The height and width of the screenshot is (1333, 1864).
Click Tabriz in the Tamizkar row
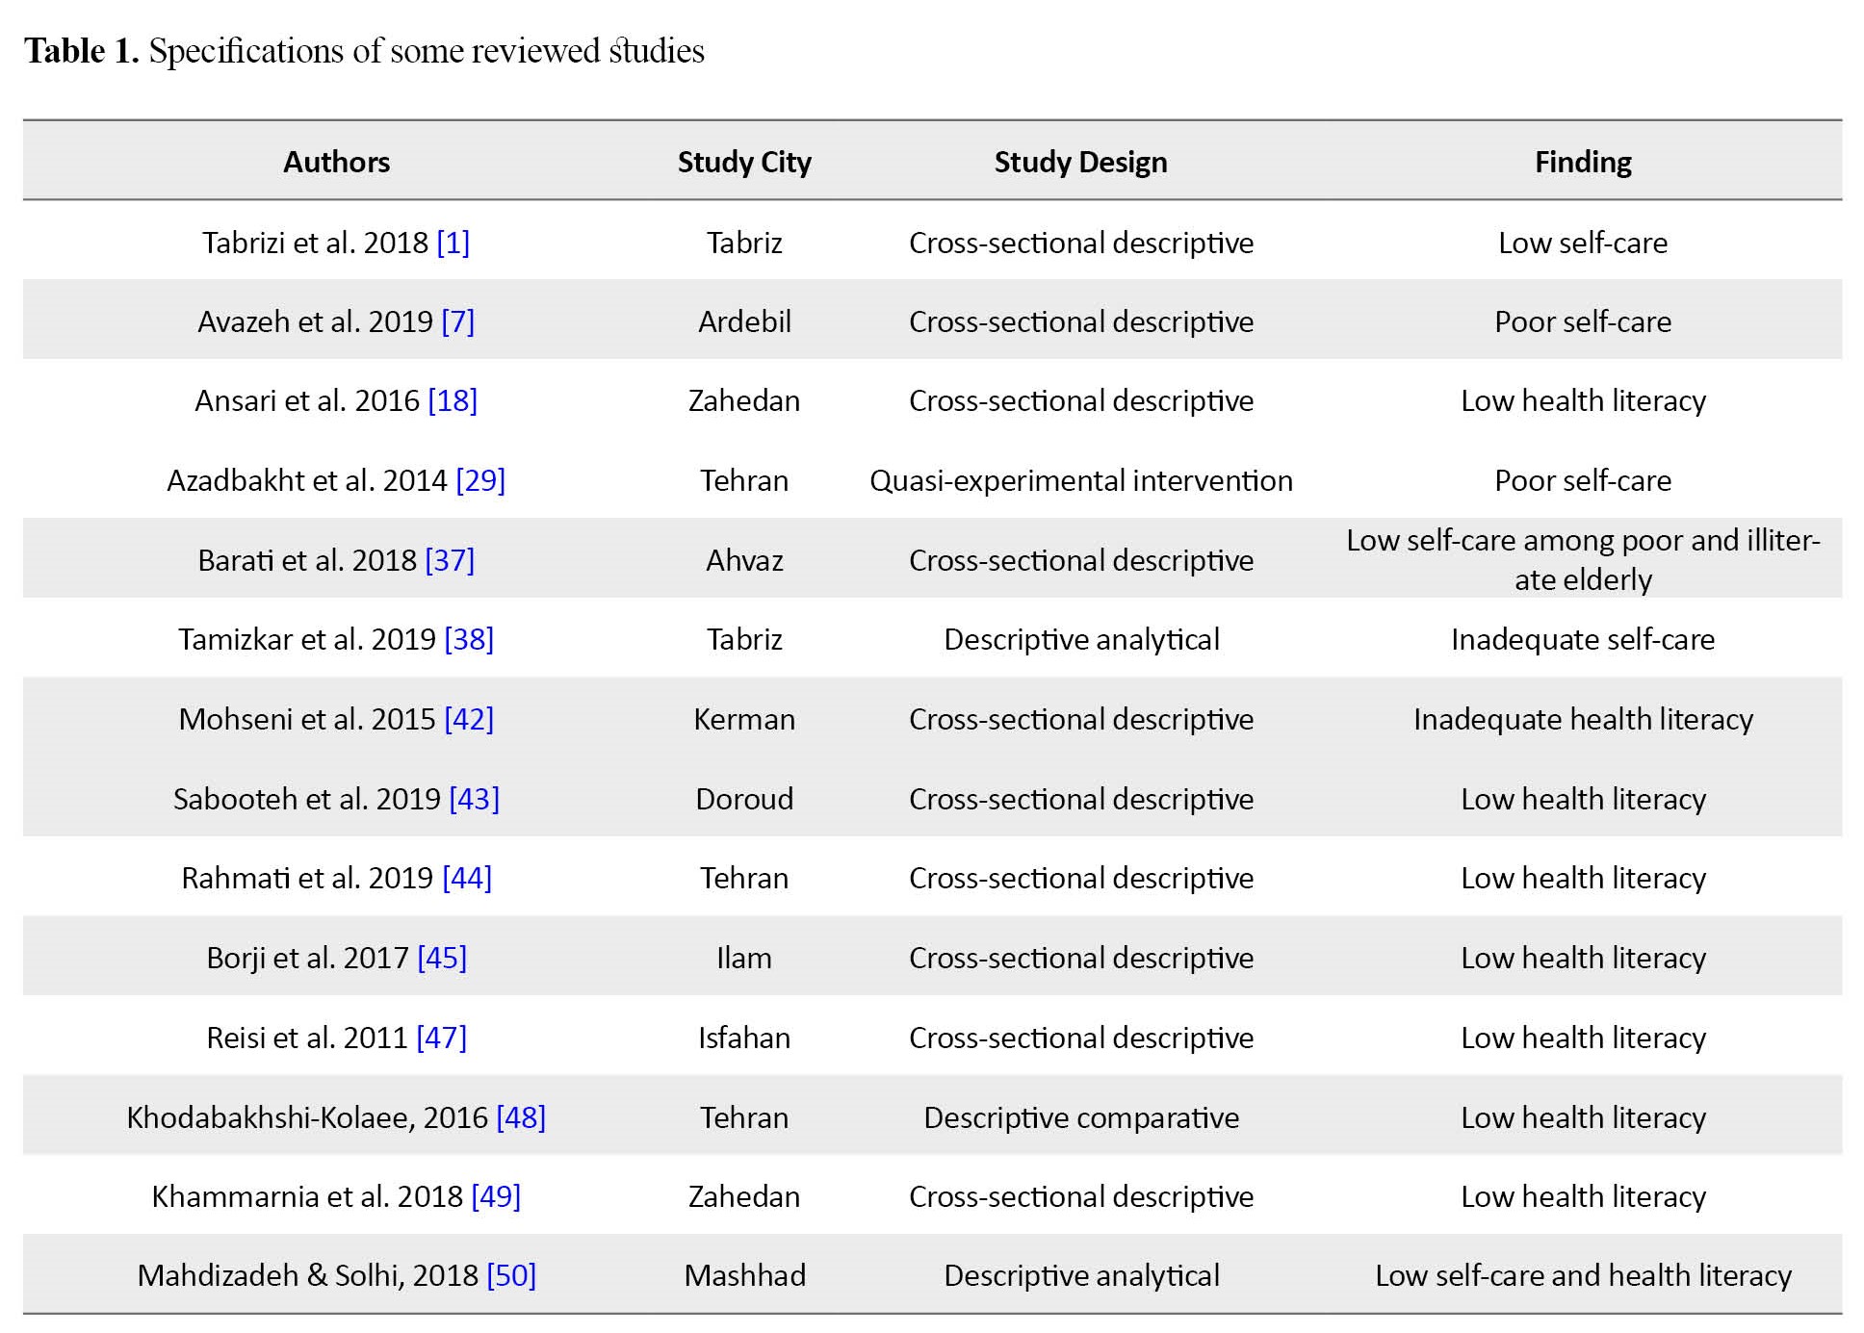pos(744,639)
